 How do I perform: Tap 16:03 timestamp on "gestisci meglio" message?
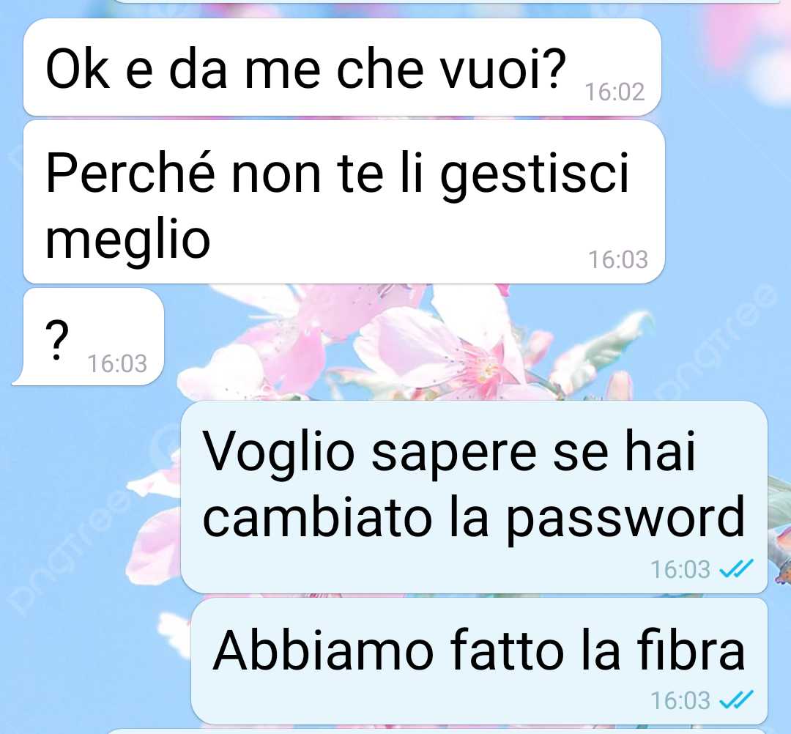pyautogui.click(x=617, y=259)
